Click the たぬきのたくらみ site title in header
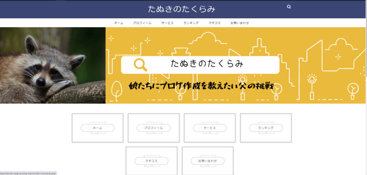Screen dimensions: 367x175 (x=181, y=9)
